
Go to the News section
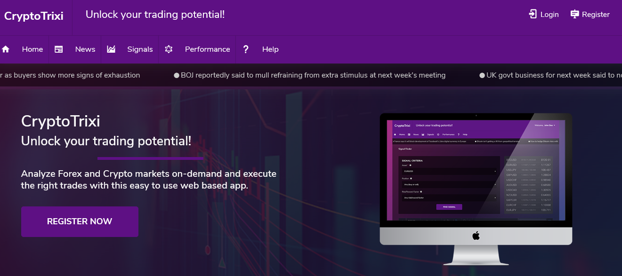click(x=85, y=49)
